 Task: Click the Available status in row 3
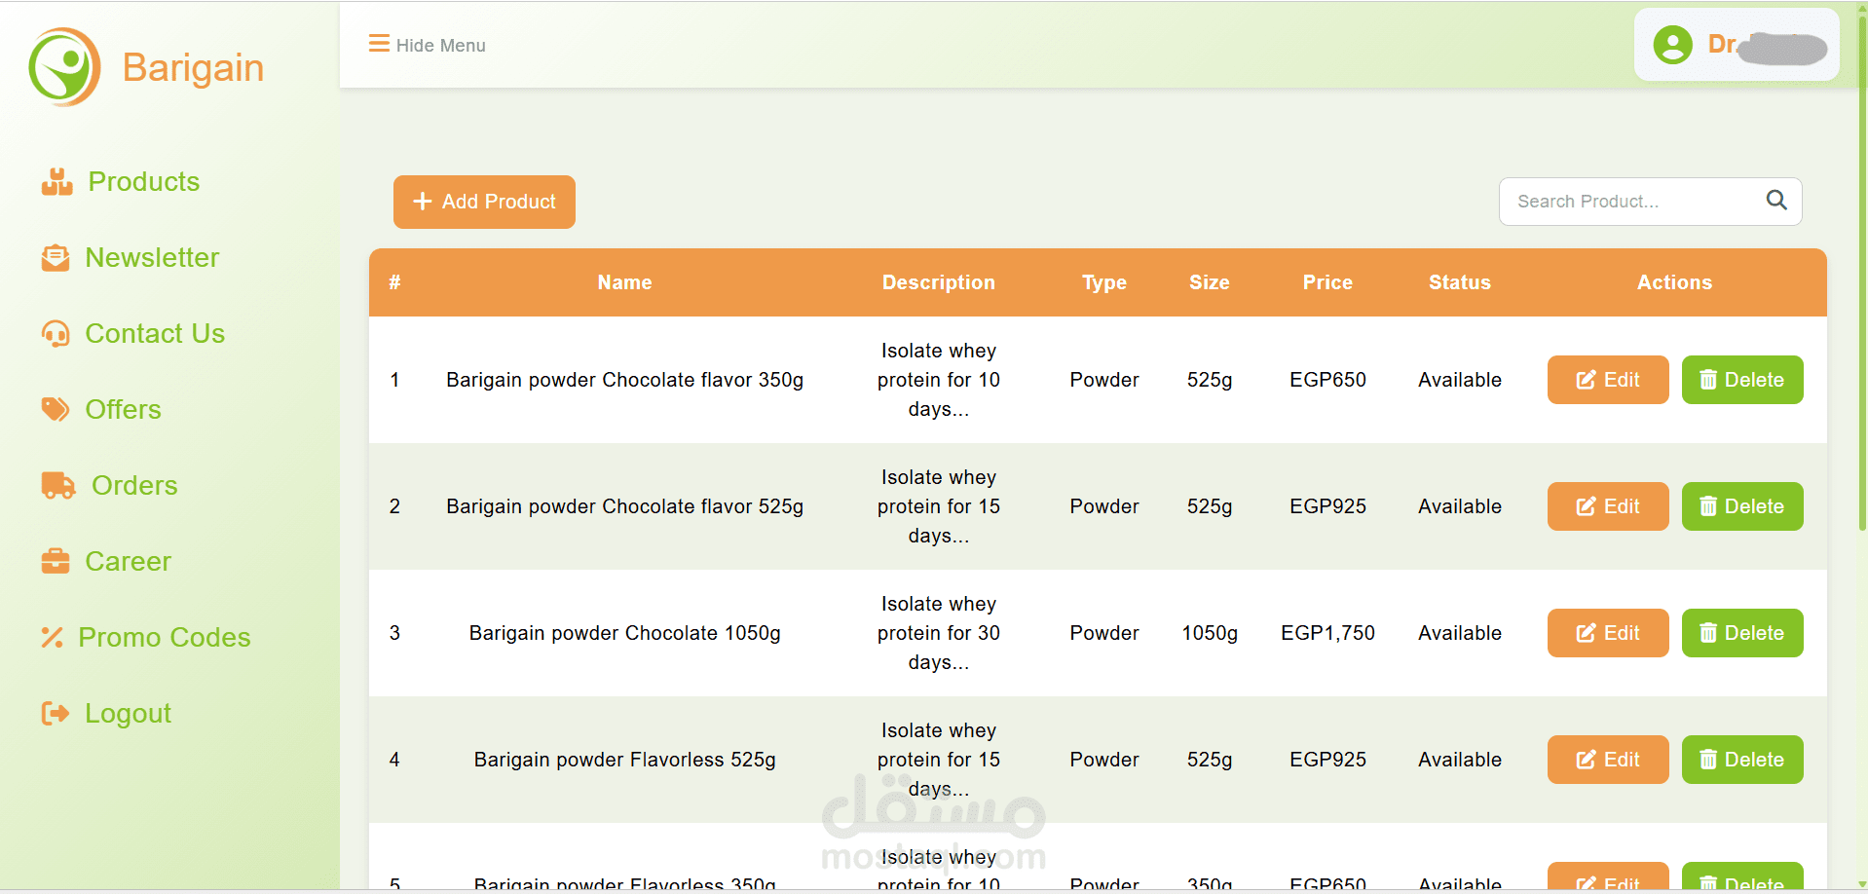[x=1460, y=633]
